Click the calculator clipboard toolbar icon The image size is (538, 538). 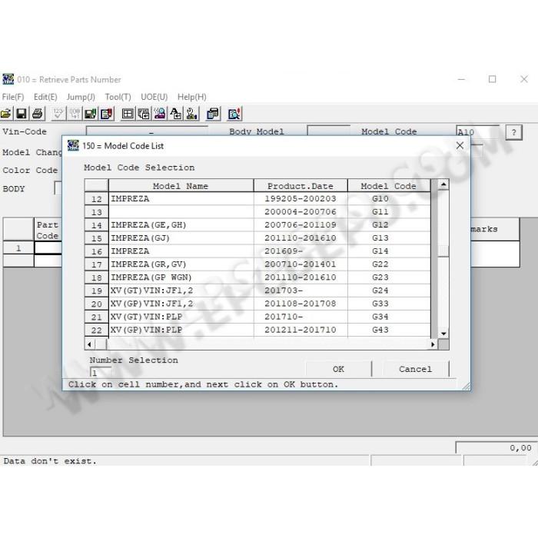pyautogui.click(x=213, y=114)
